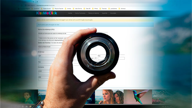Open the Sites 3D bookmark folder
Screen dimensions: 192x108
pos(87,9)
